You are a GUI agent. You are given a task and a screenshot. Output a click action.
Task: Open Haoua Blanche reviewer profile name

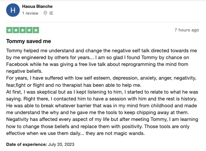[37, 6]
